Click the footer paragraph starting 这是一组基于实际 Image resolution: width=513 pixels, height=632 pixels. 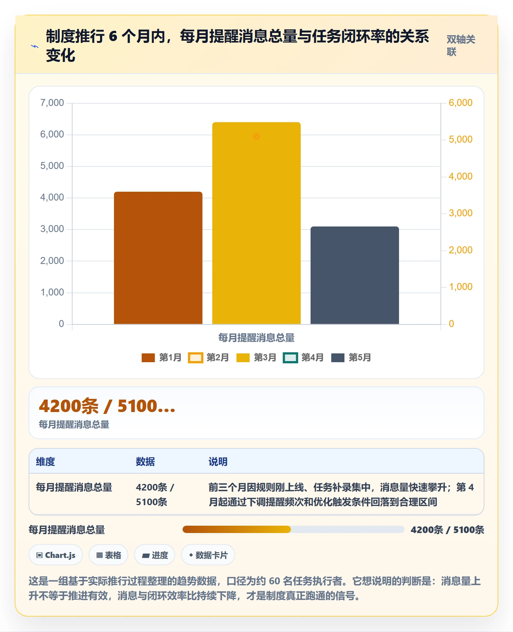point(255,588)
